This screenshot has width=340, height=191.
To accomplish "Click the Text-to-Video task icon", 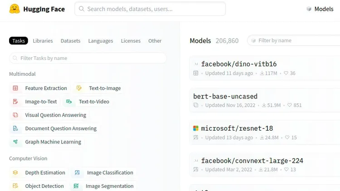I will pyautogui.click(x=69, y=102).
